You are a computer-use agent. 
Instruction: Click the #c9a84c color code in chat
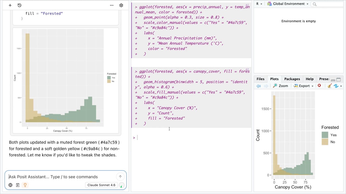tap(92, 149)
